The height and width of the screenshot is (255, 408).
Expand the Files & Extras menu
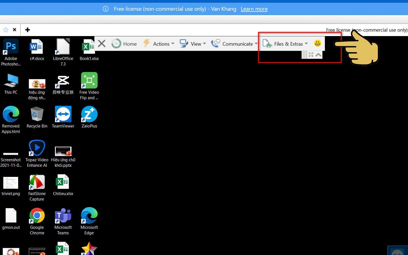pyautogui.click(x=285, y=44)
